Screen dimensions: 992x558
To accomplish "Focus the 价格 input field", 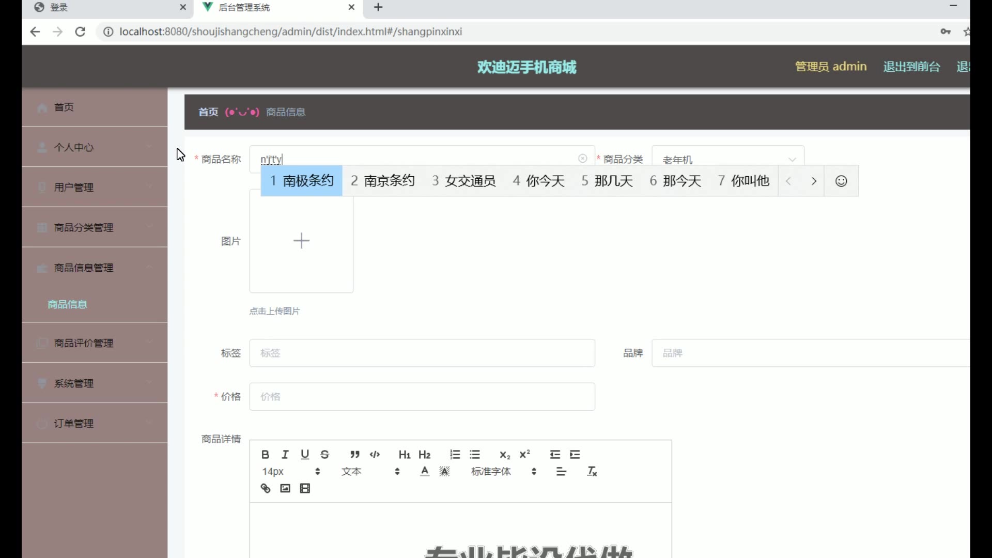I will [x=422, y=396].
